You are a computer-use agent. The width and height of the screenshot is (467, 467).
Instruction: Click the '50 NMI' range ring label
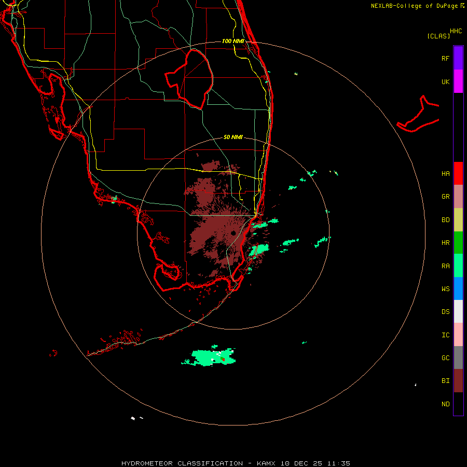(233, 137)
